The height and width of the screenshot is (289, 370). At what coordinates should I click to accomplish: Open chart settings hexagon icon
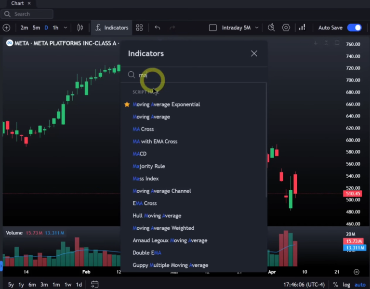click(x=286, y=28)
